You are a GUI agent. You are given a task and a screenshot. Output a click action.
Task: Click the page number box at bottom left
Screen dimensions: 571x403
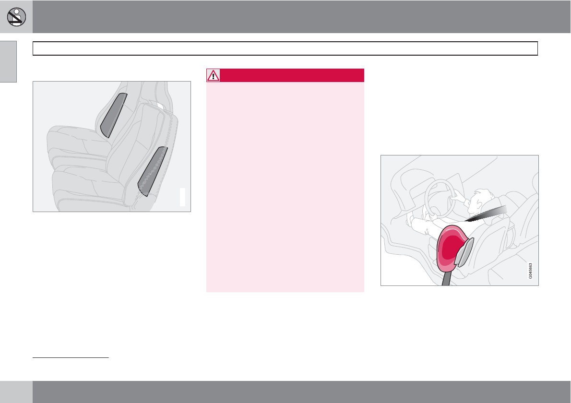click(16, 392)
